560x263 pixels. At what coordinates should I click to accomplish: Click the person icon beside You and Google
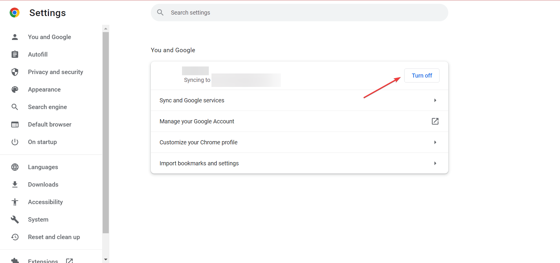[x=15, y=37]
